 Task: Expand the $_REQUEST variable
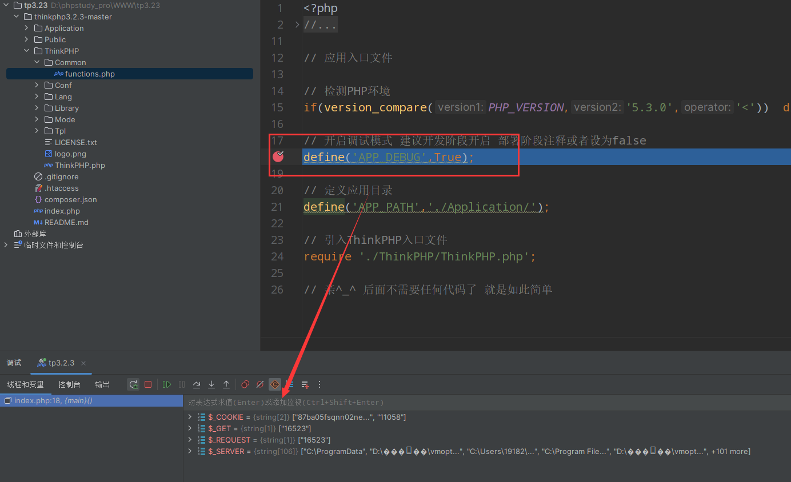coord(190,440)
